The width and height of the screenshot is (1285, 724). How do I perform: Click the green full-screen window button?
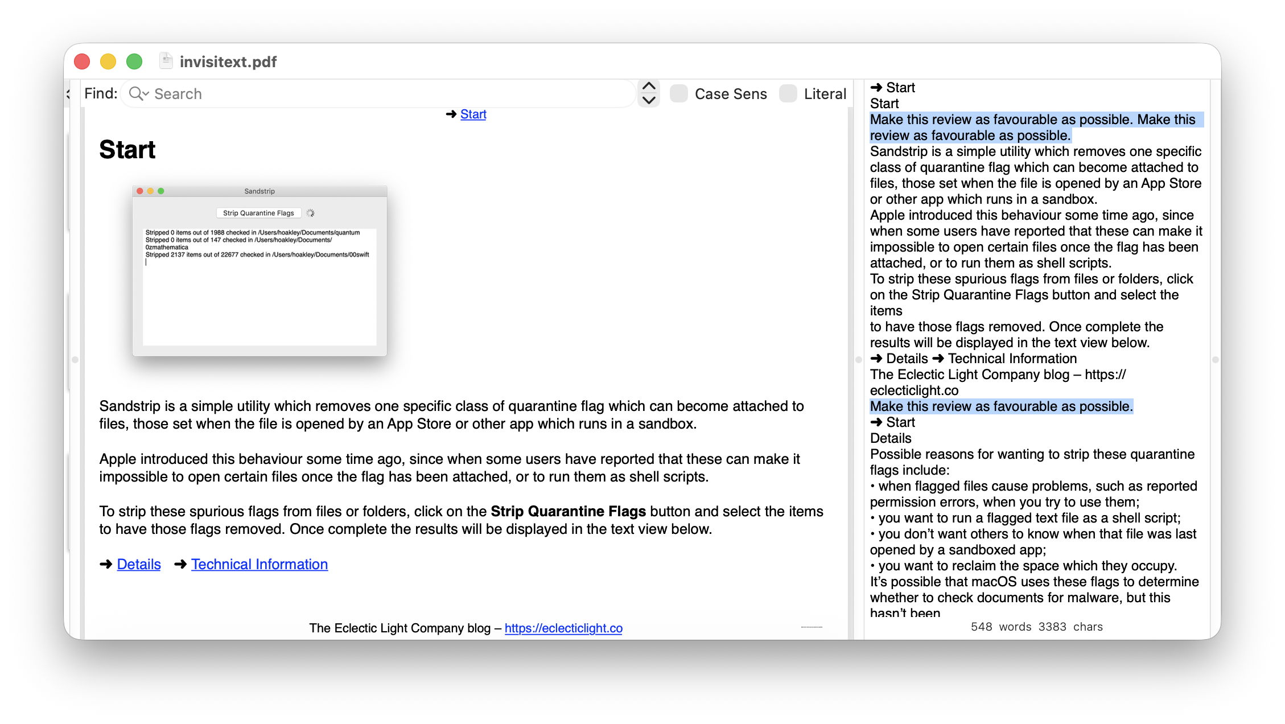click(x=134, y=61)
